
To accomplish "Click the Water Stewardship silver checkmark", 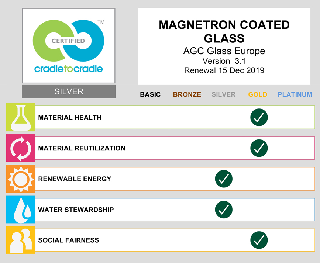I will (224, 210).
